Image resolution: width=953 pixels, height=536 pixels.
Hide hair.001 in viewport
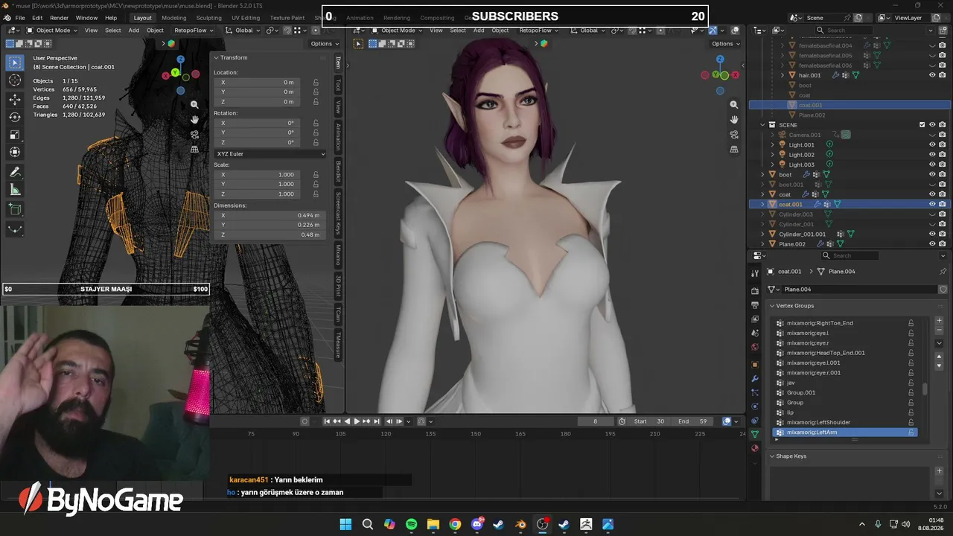coord(932,75)
